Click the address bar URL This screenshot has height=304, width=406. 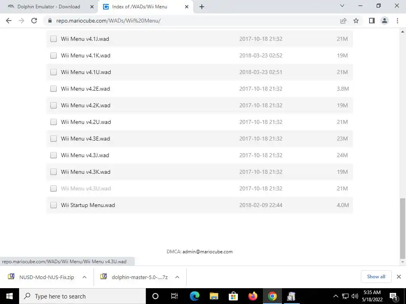[x=108, y=21]
